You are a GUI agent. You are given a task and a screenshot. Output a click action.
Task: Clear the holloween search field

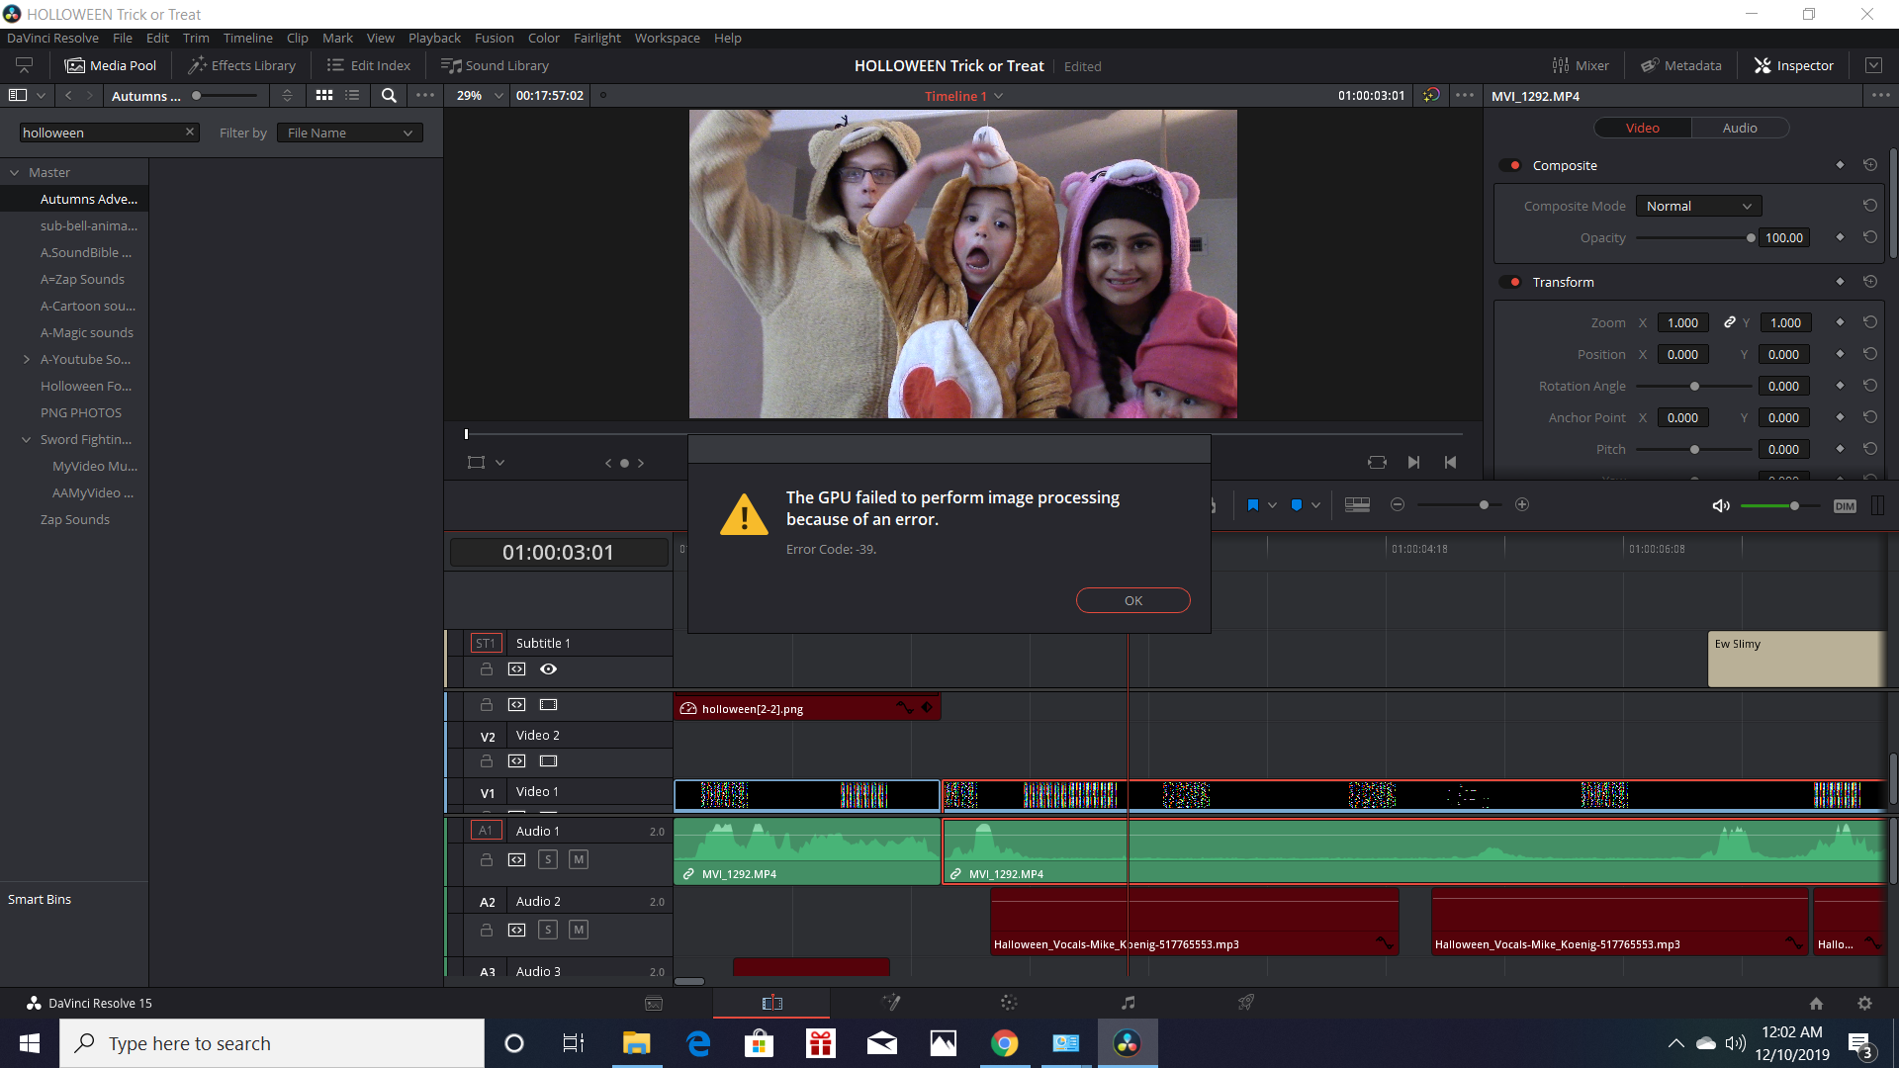(x=190, y=132)
